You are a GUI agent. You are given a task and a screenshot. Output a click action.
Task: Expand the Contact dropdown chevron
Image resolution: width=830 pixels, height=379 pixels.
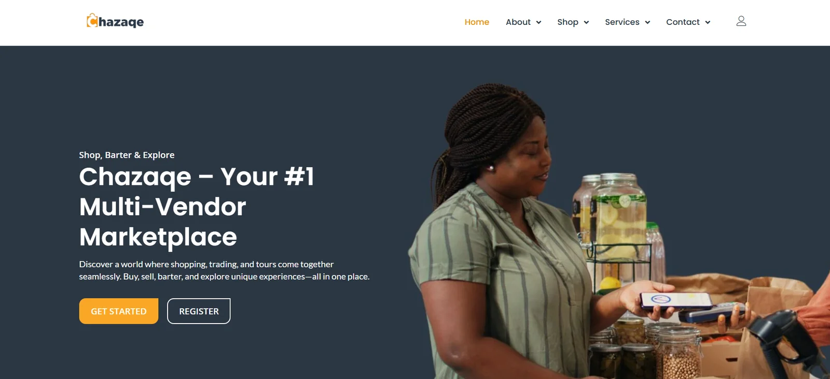coord(708,22)
